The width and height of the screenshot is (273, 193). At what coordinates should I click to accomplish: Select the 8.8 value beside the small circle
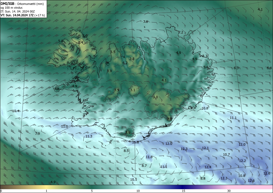tap(203, 178)
